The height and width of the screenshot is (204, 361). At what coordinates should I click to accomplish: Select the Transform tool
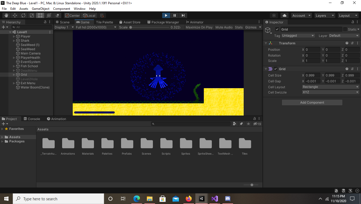[49, 15]
